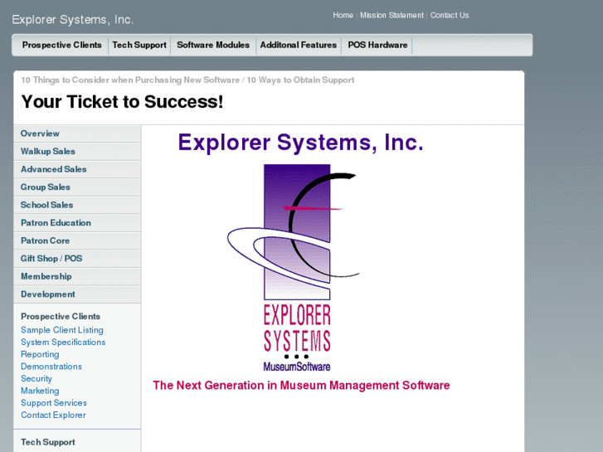Open Group Sales in the sidebar
The width and height of the screenshot is (603, 452).
77,187
